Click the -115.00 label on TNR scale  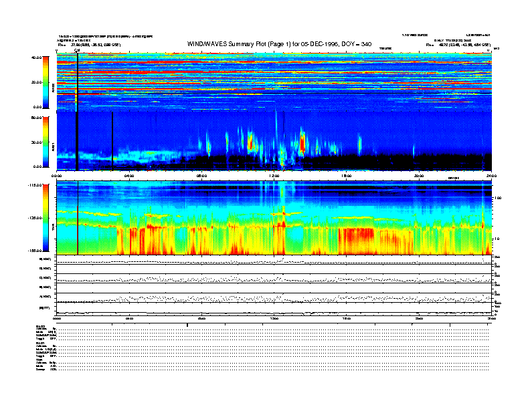[x=35, y=185]
